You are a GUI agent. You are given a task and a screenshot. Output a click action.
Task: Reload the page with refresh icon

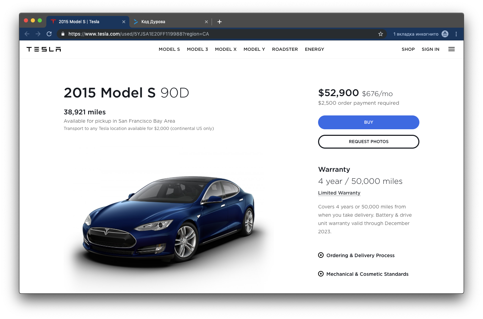[49, 34]
